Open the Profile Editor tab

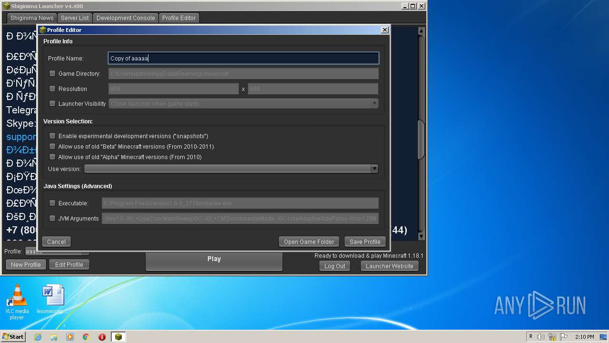pos(179,18)
